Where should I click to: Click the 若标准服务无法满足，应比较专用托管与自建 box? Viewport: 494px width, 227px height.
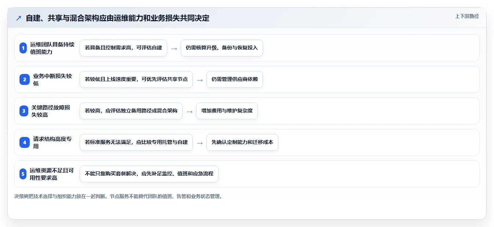[x=136, y=142]
